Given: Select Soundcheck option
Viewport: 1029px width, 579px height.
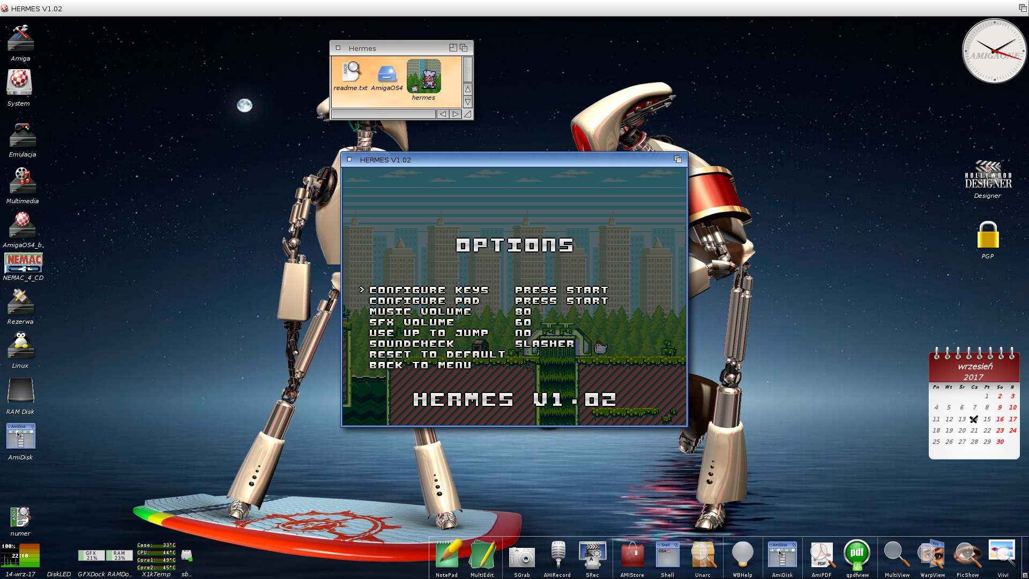Looking at the screenshot, I should point(412,344).
